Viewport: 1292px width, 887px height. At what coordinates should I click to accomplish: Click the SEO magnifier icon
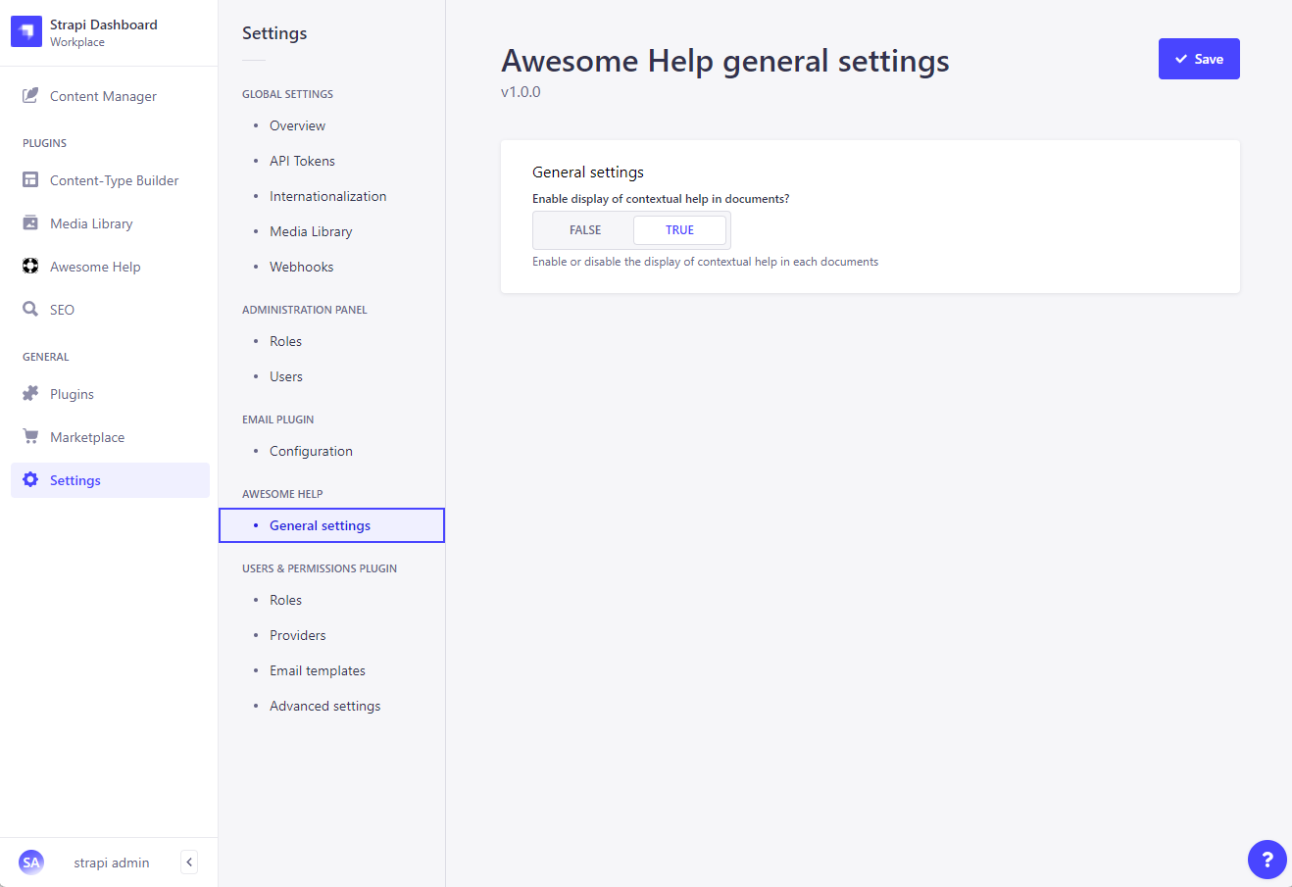coord(30,310)
